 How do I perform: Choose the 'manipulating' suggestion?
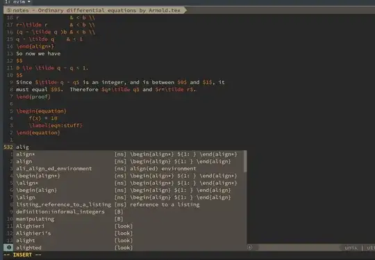click(129, 219)
